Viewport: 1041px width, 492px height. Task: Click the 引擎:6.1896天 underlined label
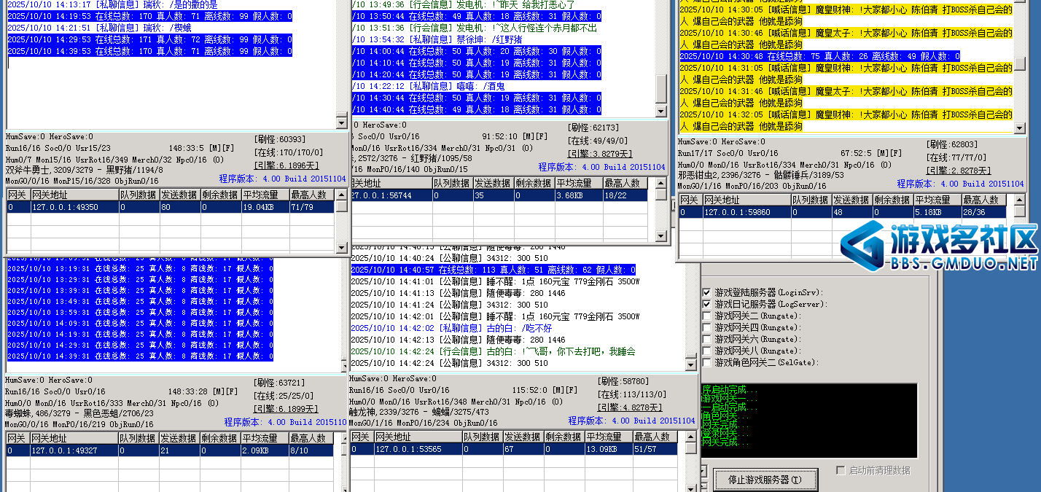282,165
